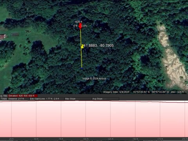This screenshot has height=141, width=188.
Task: Click the Distance: 217 ft field
Action: click(x=16, y=99)
